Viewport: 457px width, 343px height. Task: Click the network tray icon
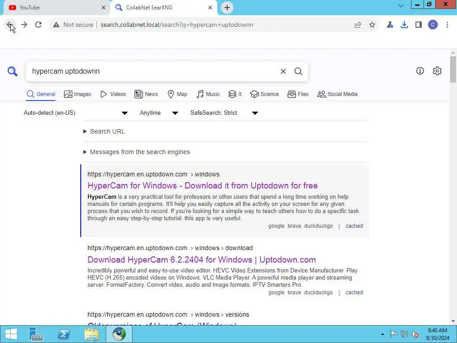[404, 334]
